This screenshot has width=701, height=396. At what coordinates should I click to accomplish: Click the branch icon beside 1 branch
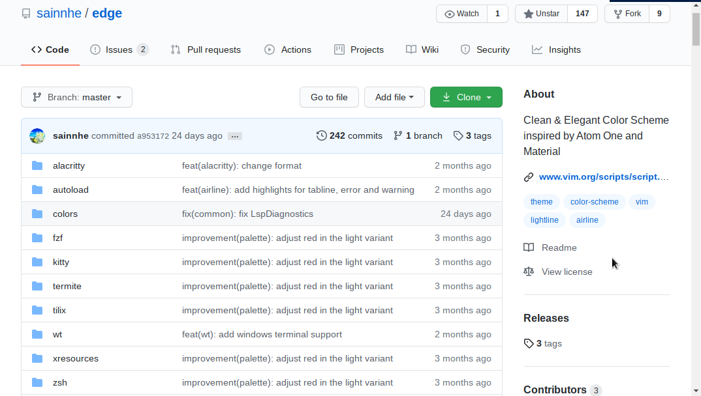398,135
